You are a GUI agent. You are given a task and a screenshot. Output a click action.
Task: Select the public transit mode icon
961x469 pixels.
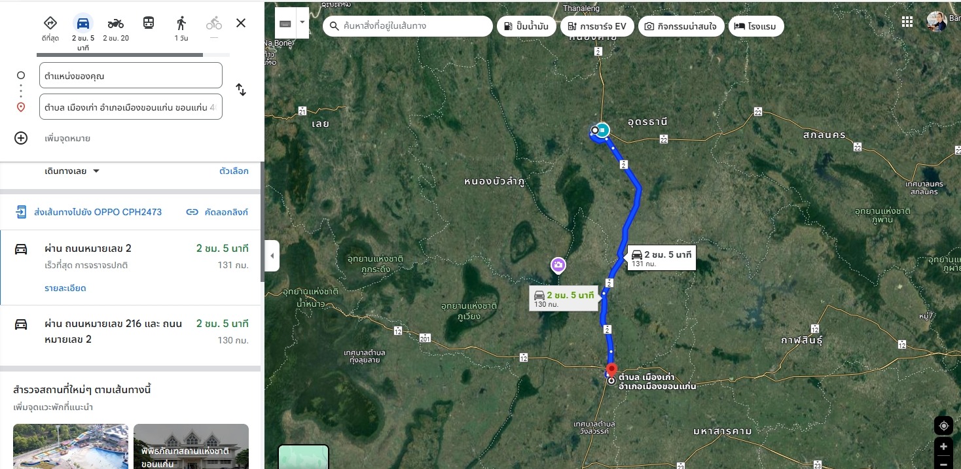[149, 24]
